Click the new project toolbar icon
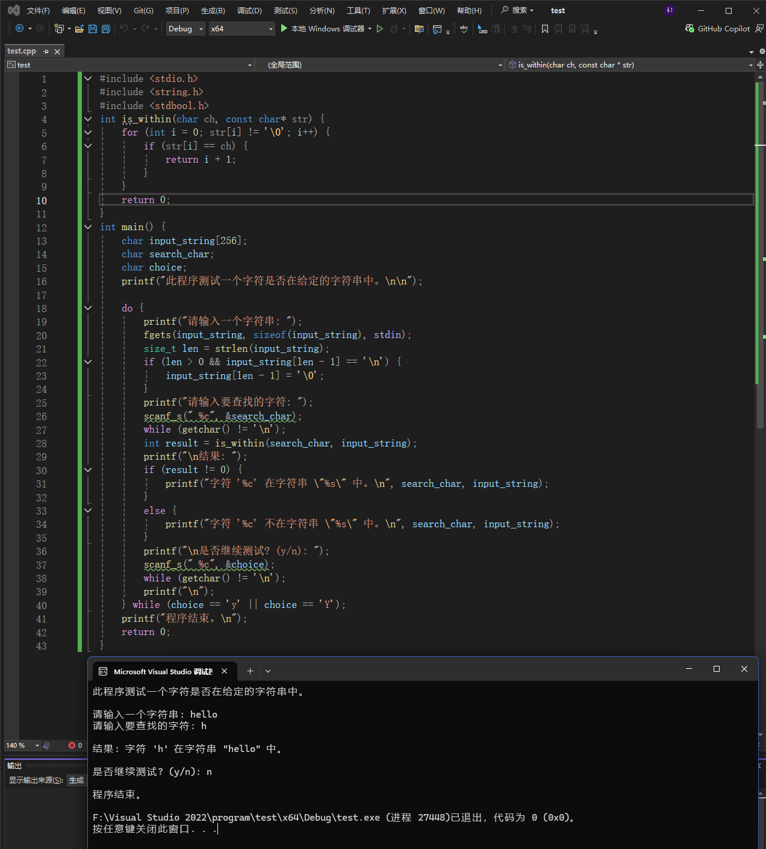The height and width of the screenshot is (849, 766). pos(59,28)
